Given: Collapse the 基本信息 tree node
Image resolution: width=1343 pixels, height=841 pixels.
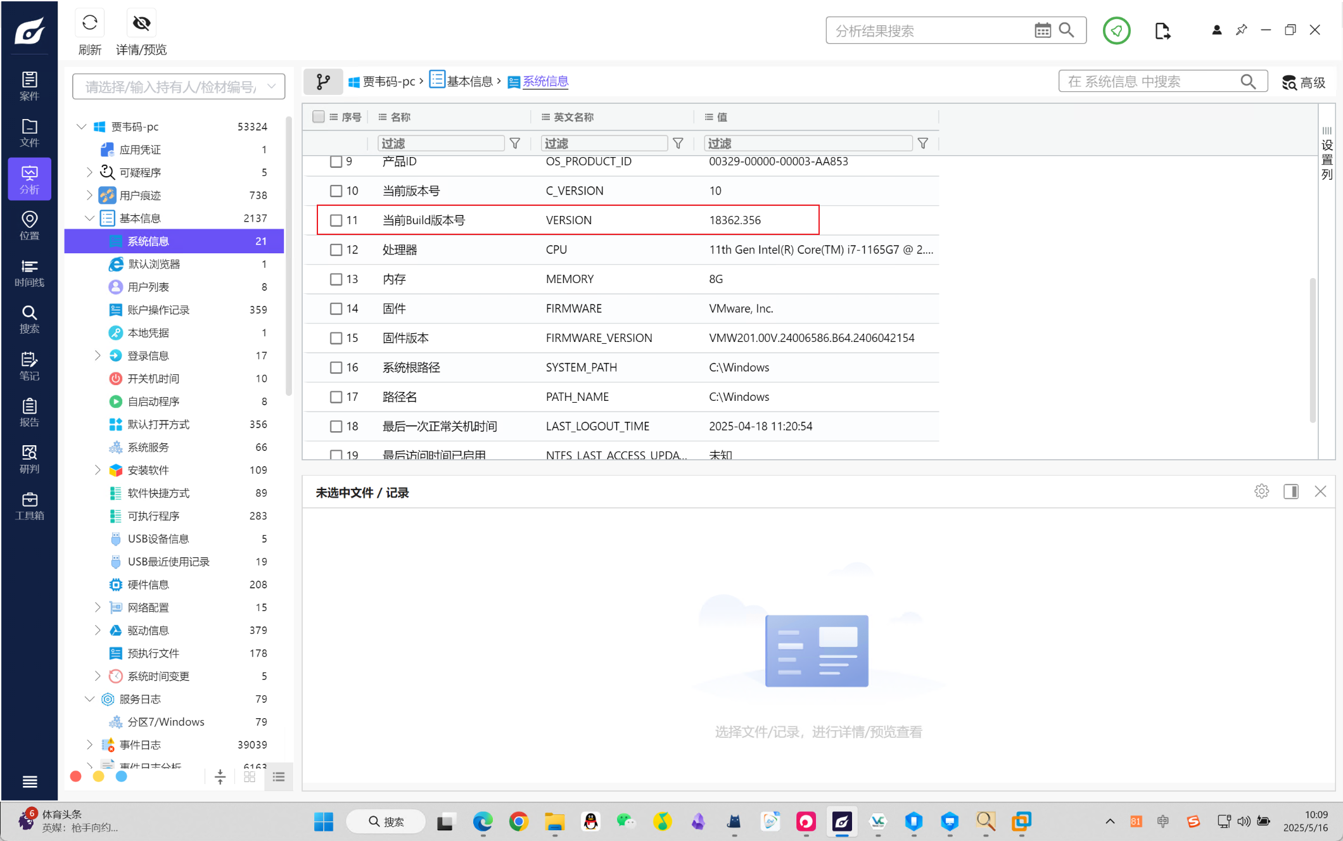Looking at the screenshot, I should coord(89,218).
